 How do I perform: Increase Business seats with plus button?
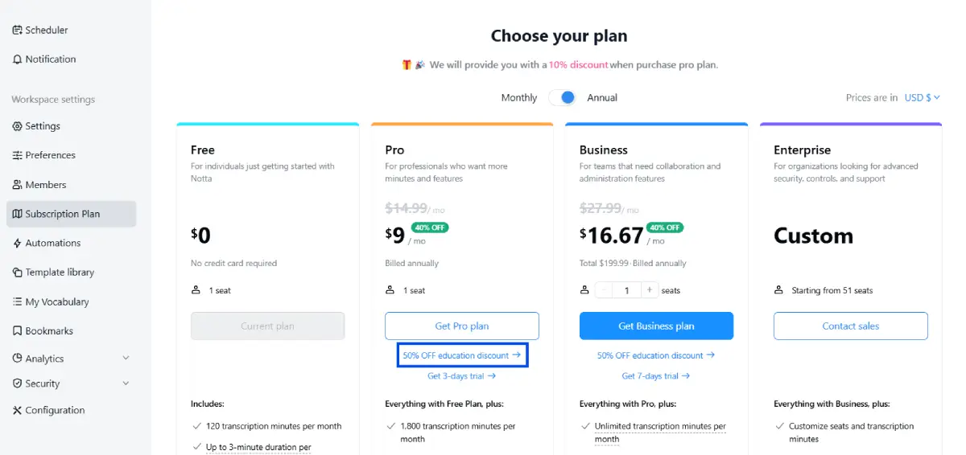tap(650, 290)
